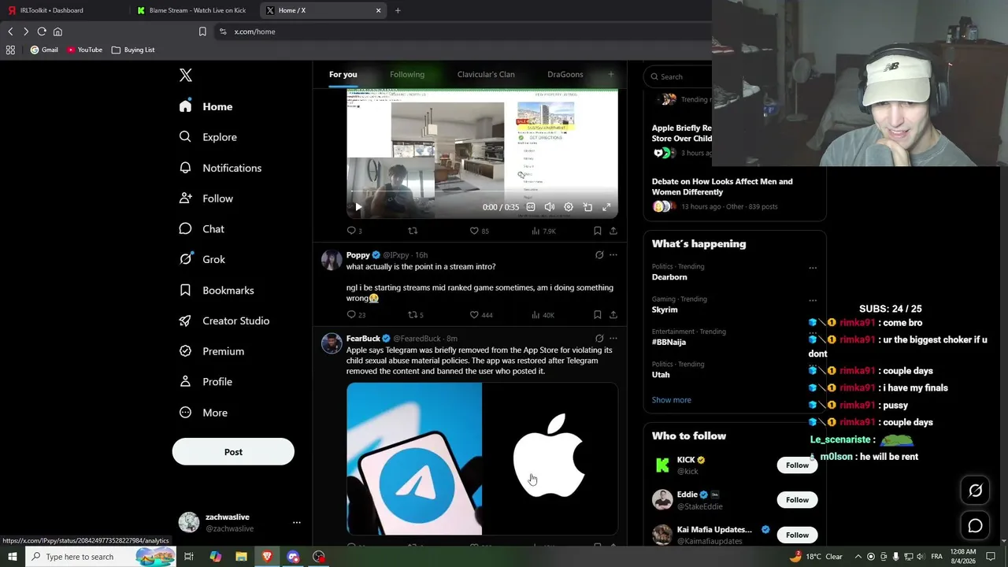
Task: Open the Grok floating button
Action: [975, 491]
